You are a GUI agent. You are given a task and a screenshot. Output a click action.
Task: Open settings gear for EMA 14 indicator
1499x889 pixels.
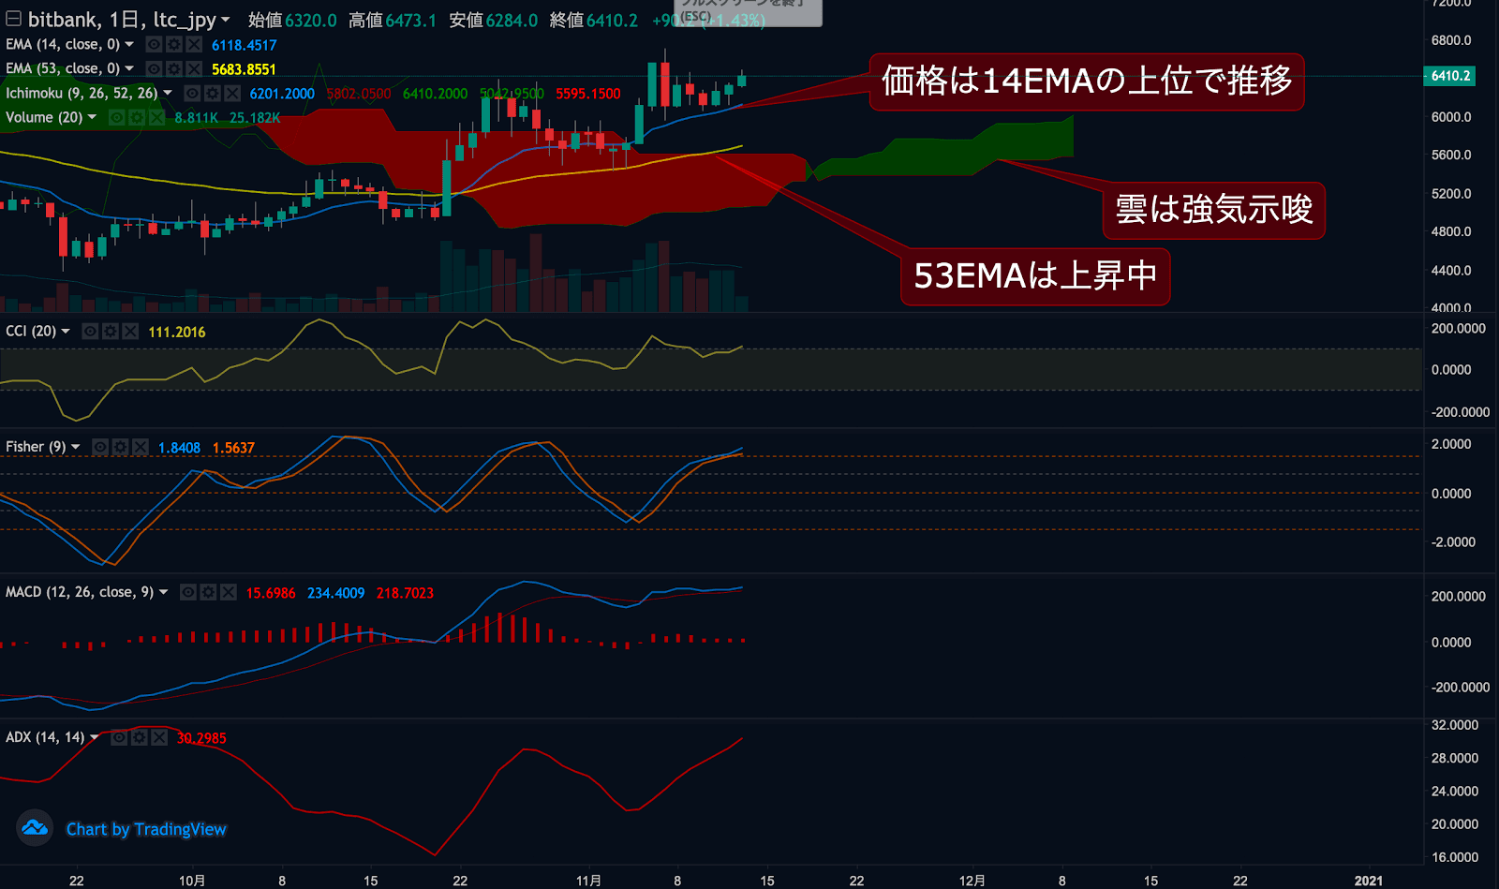click(x=174, y=44)
